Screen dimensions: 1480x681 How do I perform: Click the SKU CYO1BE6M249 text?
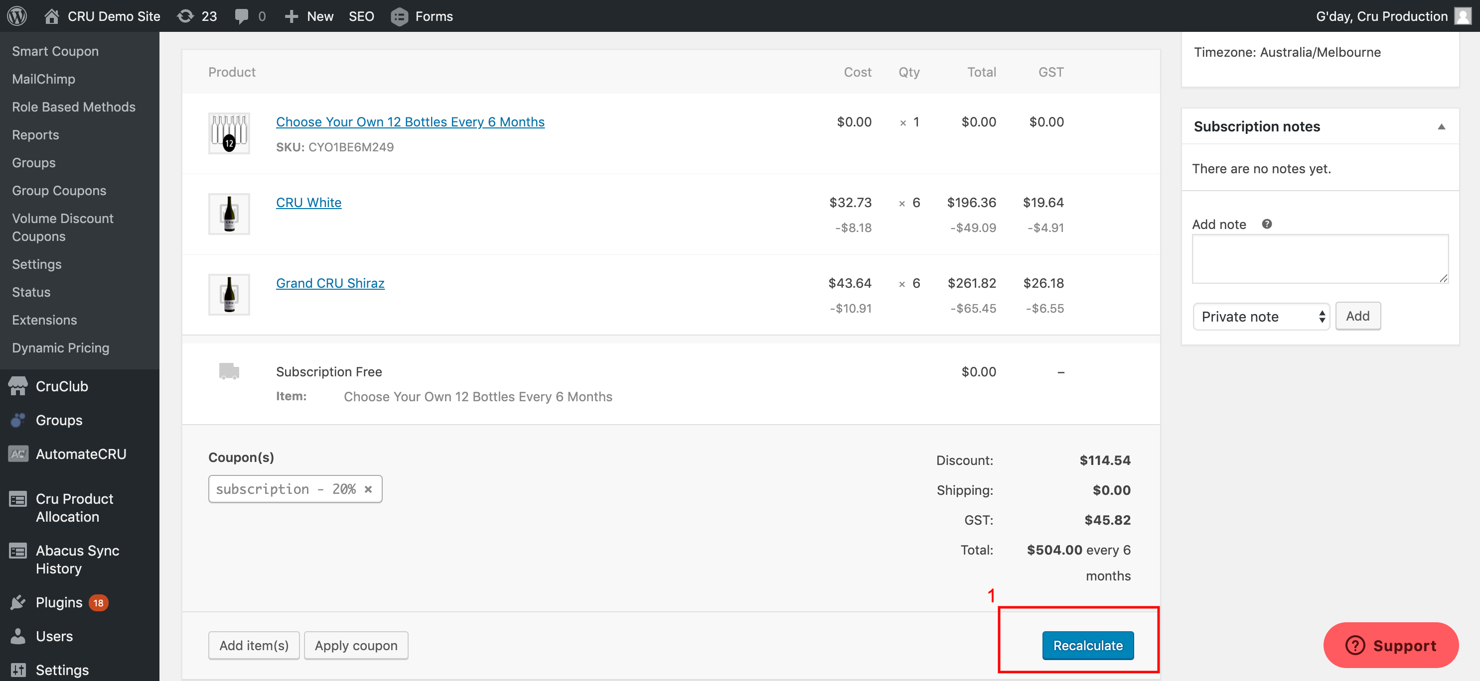pyautogui.click(x=335, y=147)
